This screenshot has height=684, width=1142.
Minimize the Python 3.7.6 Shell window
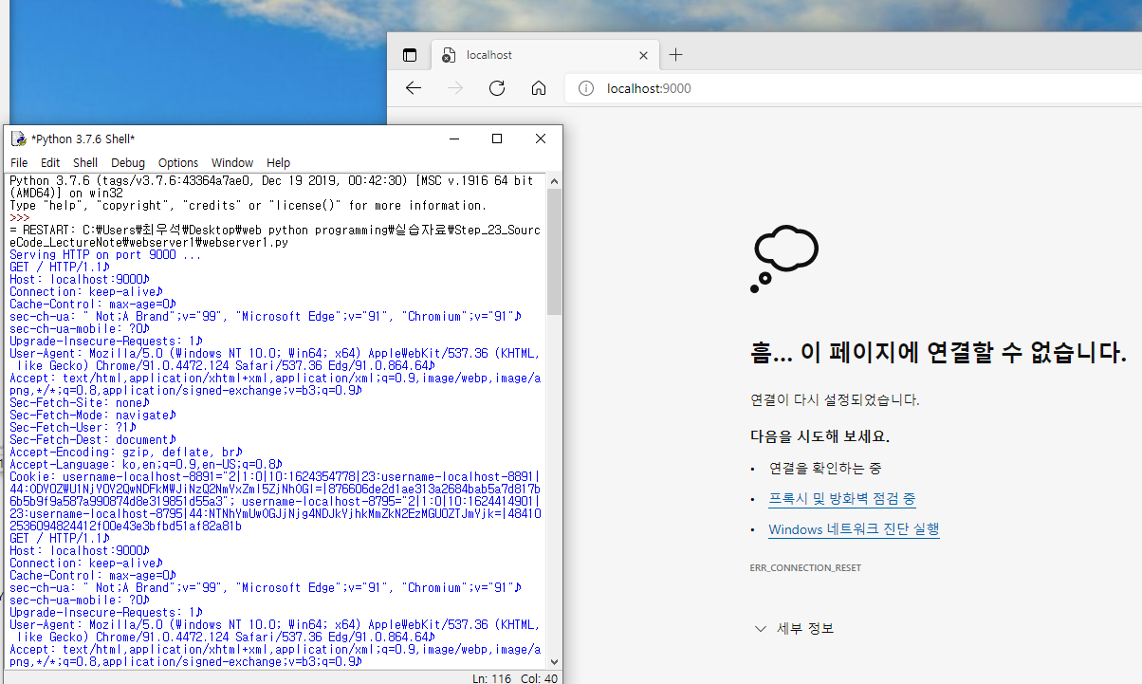453,139
